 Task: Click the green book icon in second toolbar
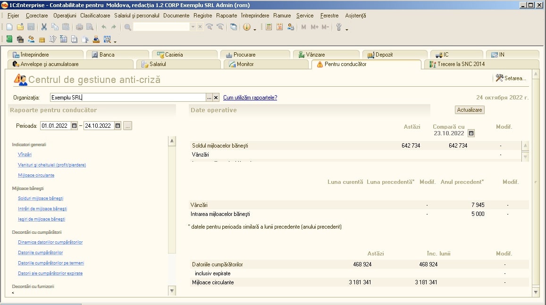tap(9, 39)
